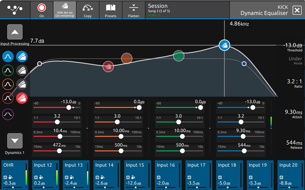
Task: Click the blue 4.86kHz band node
Action: [224, 45]
